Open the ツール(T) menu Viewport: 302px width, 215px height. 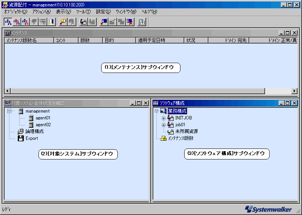[83, 12]
